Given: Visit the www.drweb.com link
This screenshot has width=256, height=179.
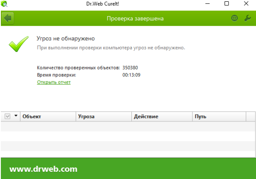Looking at the screenshot, I should (x=43, y=169).
